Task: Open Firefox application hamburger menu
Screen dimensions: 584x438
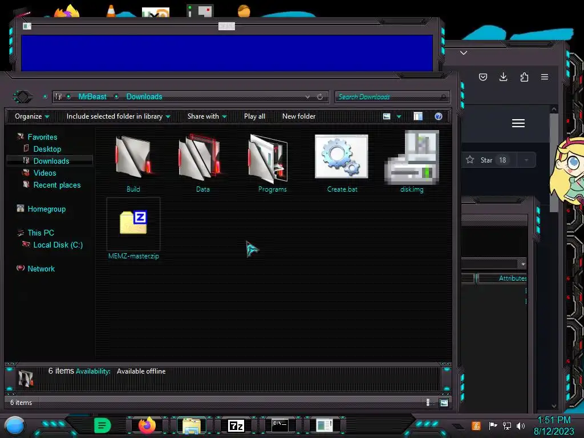Action: 545,77
